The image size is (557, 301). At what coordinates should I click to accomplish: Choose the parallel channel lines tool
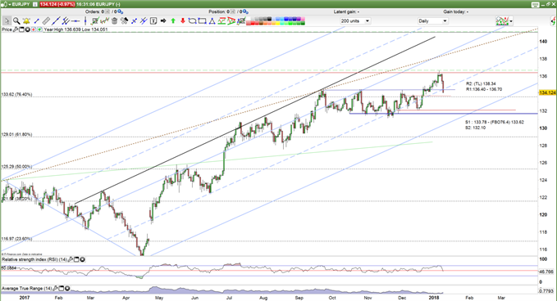coord(66,21)
